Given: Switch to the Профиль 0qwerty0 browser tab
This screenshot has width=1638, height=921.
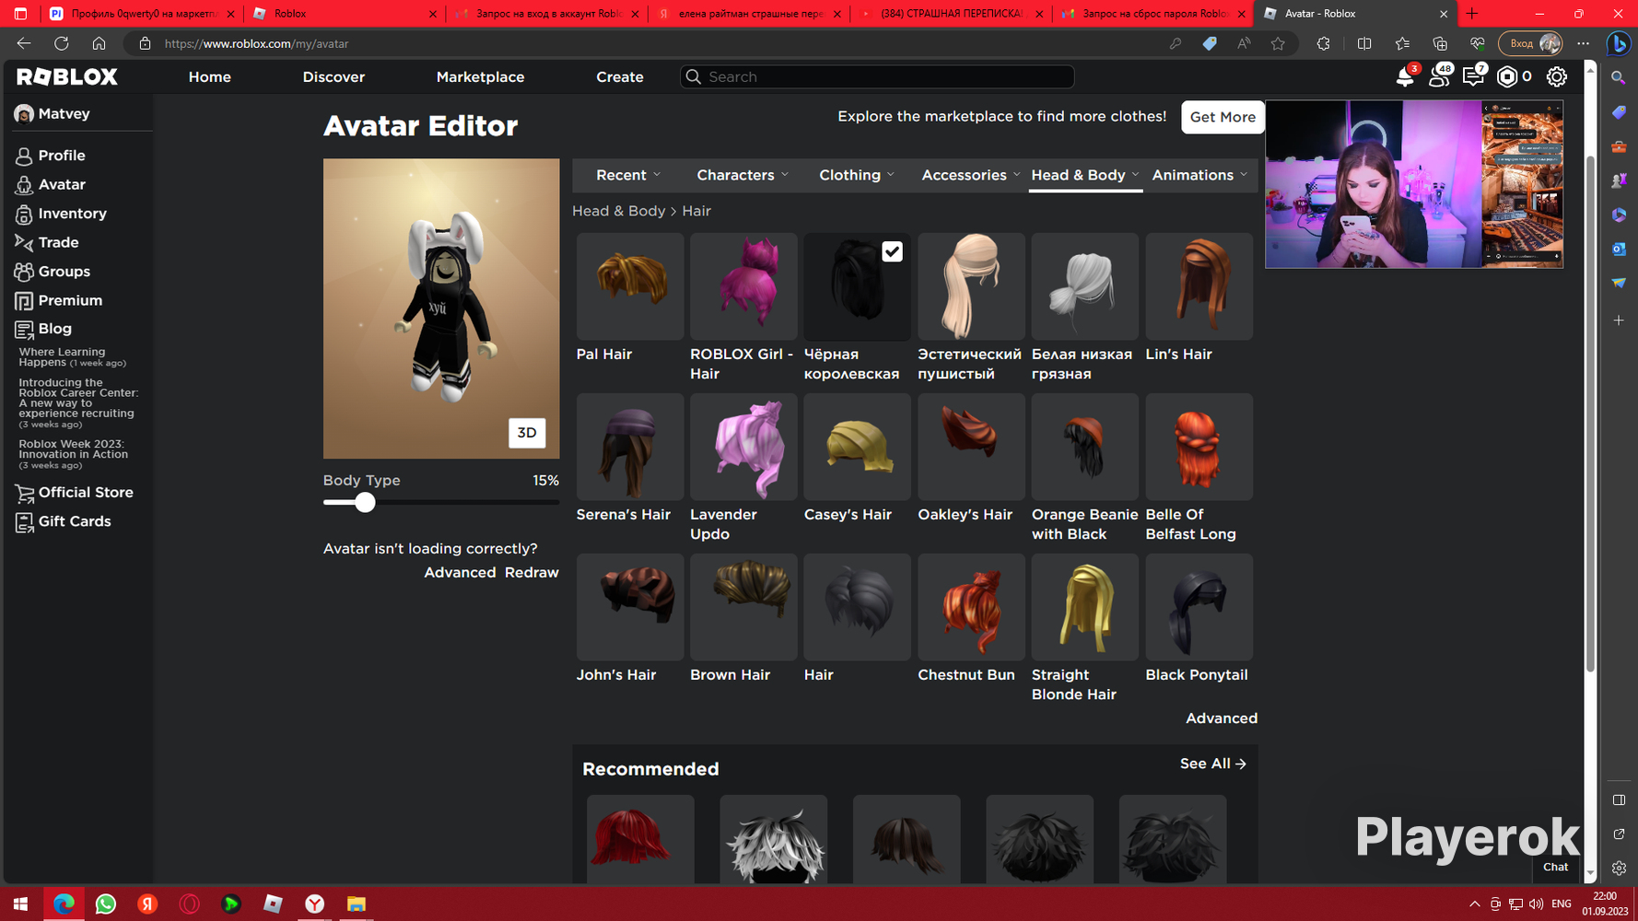Looking at the screenshot, I should click(x=142, y=14).
